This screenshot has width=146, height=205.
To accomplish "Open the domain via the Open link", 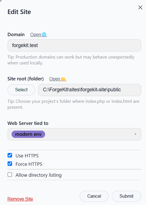I will [36, 34].
